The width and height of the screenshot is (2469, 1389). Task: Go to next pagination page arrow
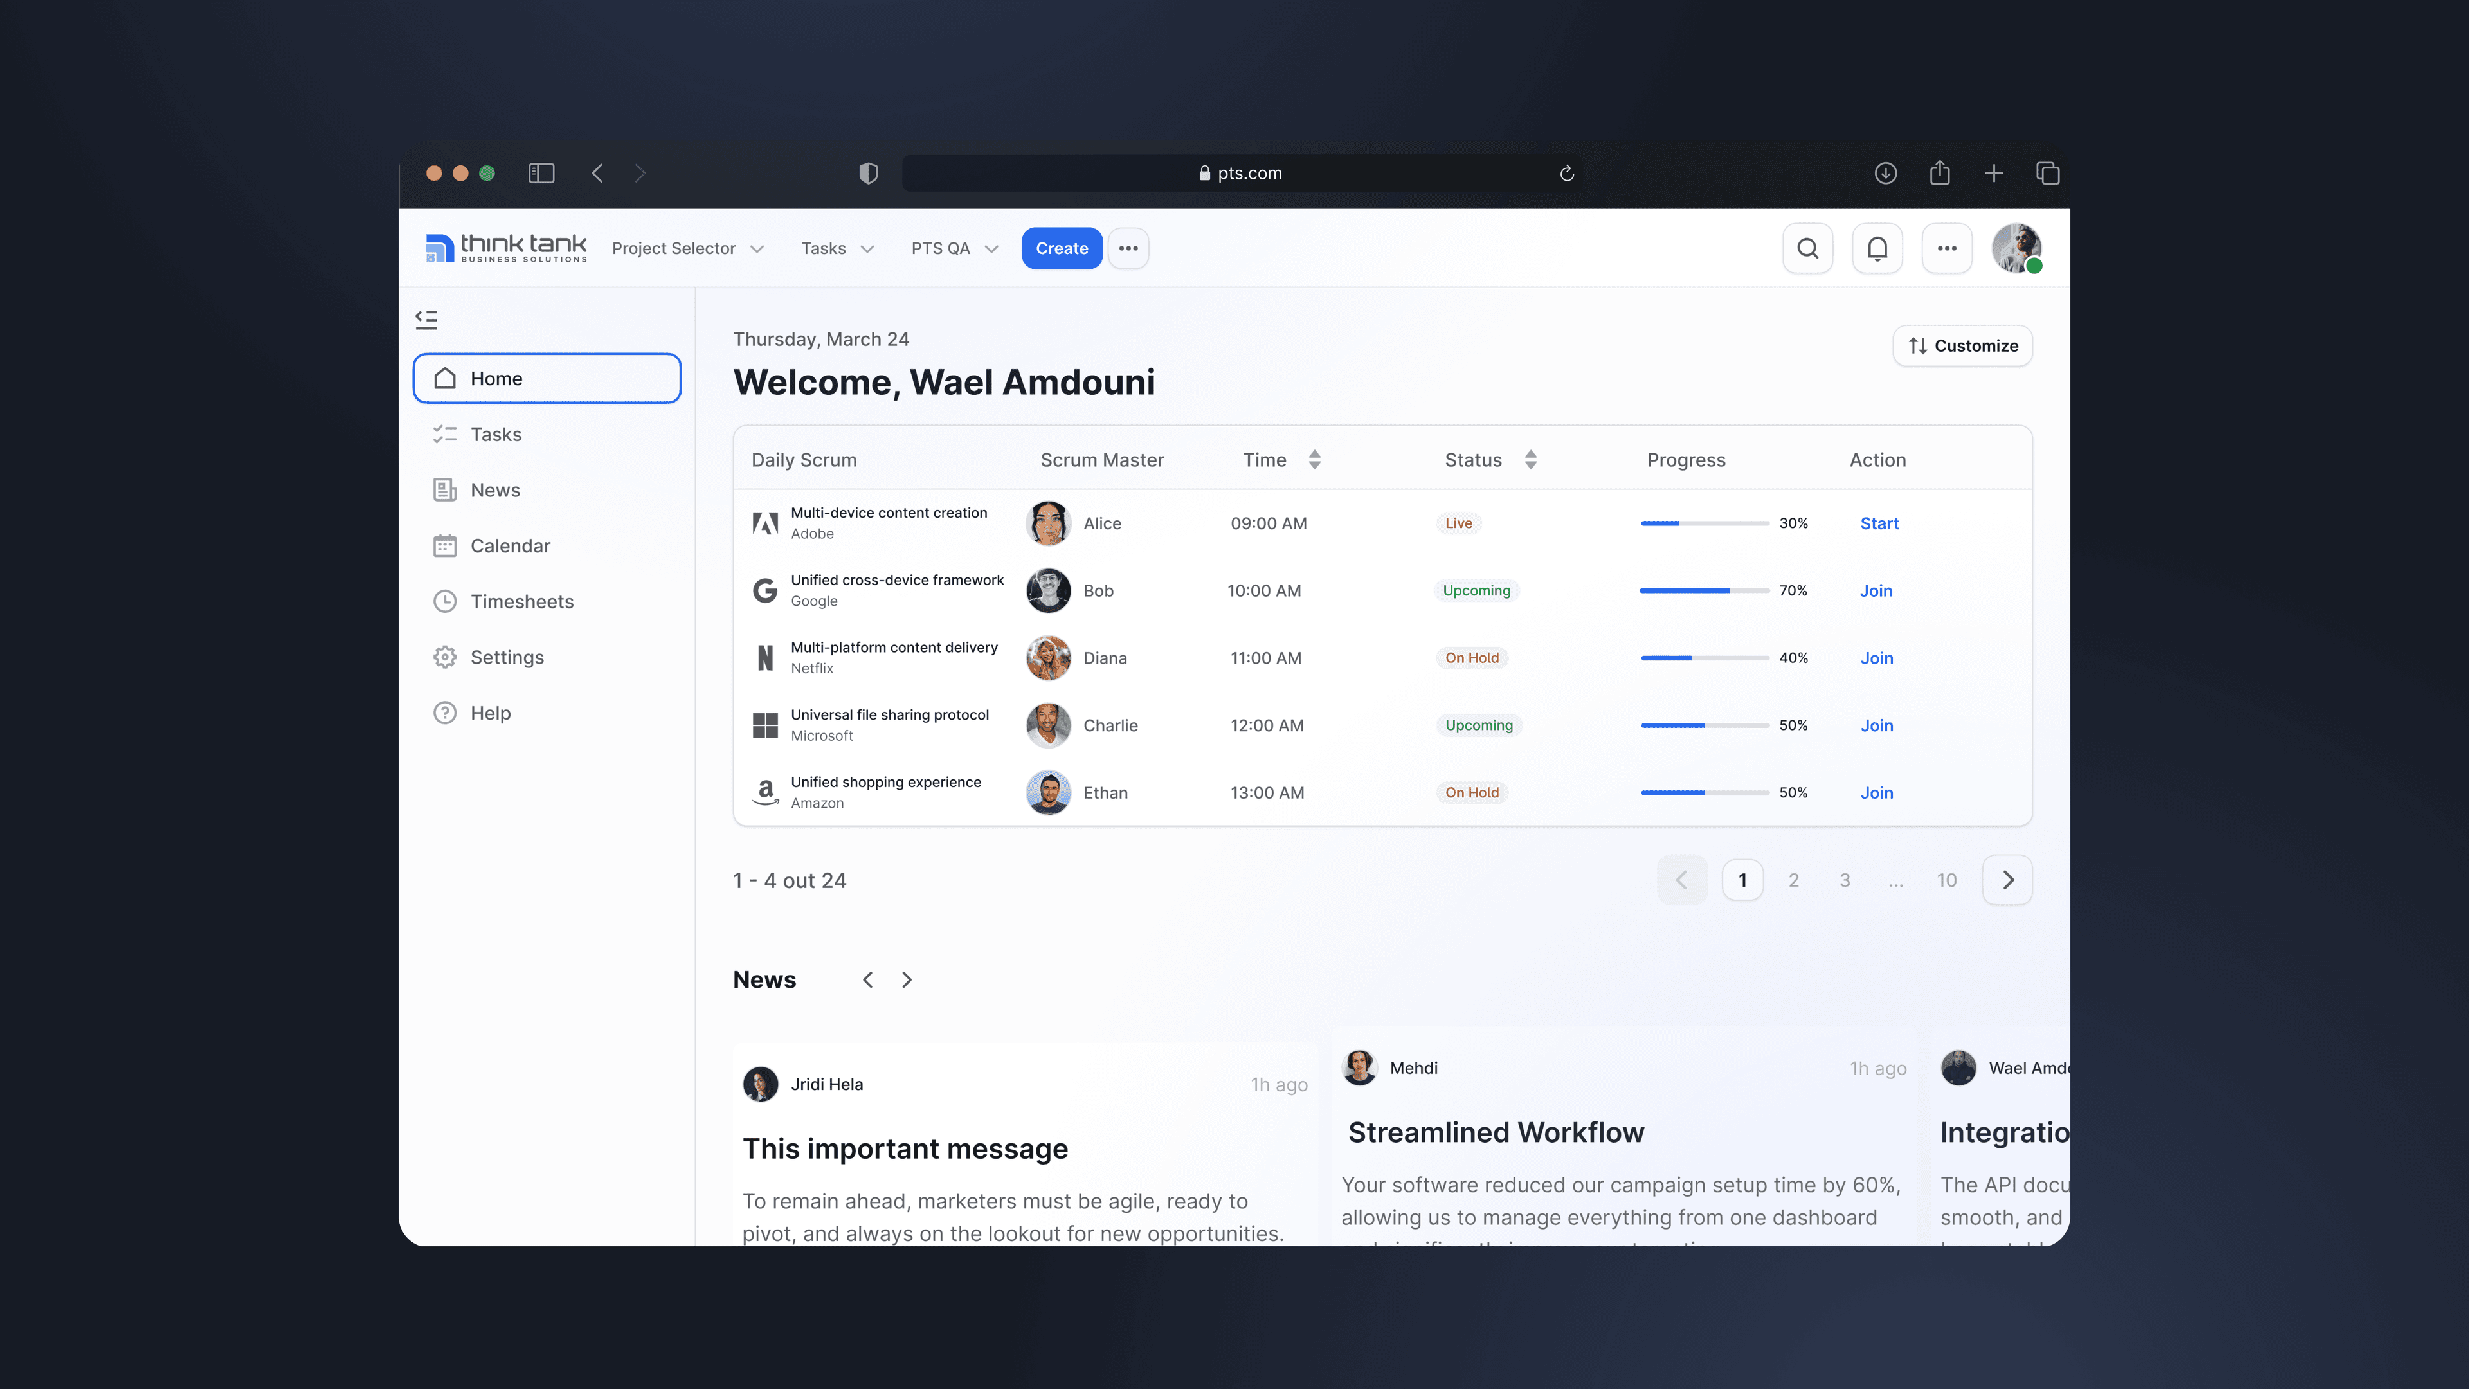(x=2007, y=880)
